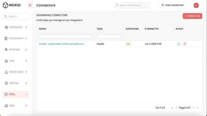This screenshot has height=116, width=207.
Task: Click the Dashboard home icon in the sidebar
Action: point(6,27)
